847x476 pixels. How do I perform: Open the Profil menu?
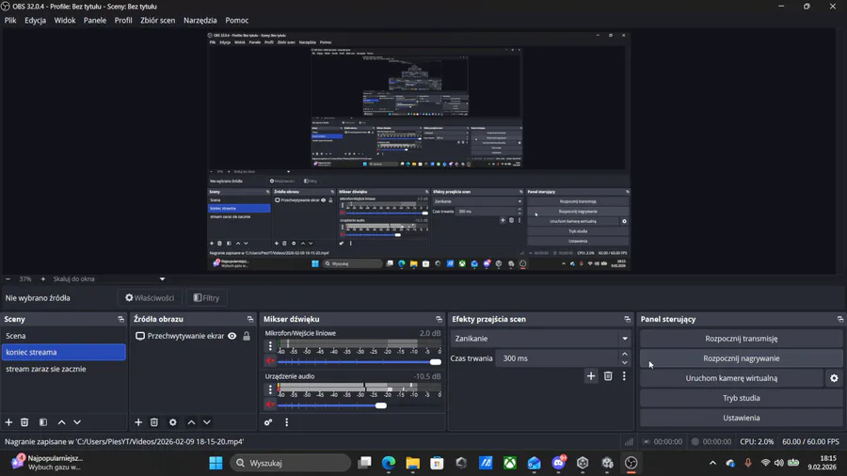point(123,20)
